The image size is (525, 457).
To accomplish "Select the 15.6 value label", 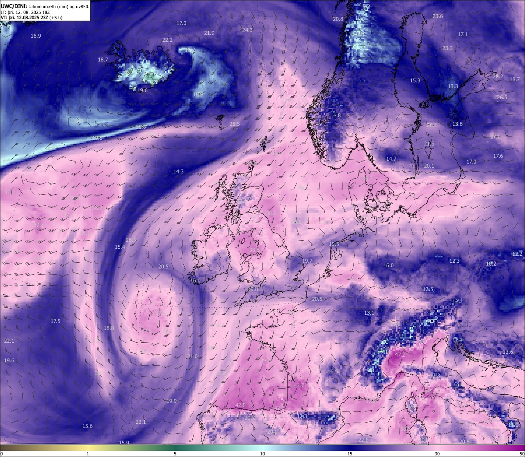I will pos(87,426).
